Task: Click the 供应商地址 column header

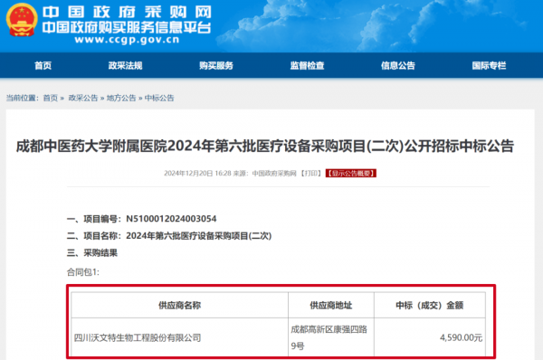Action: [331, 306]
